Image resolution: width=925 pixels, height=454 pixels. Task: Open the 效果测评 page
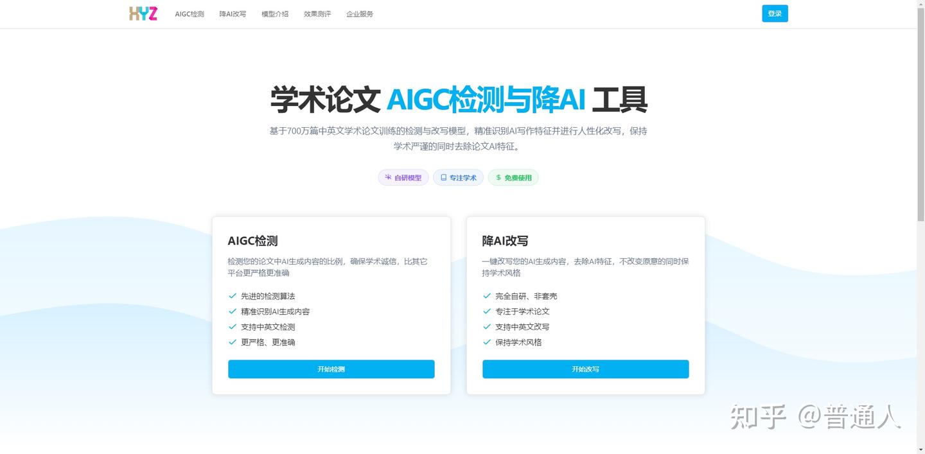pyautogui.click(x=317, y=13)
